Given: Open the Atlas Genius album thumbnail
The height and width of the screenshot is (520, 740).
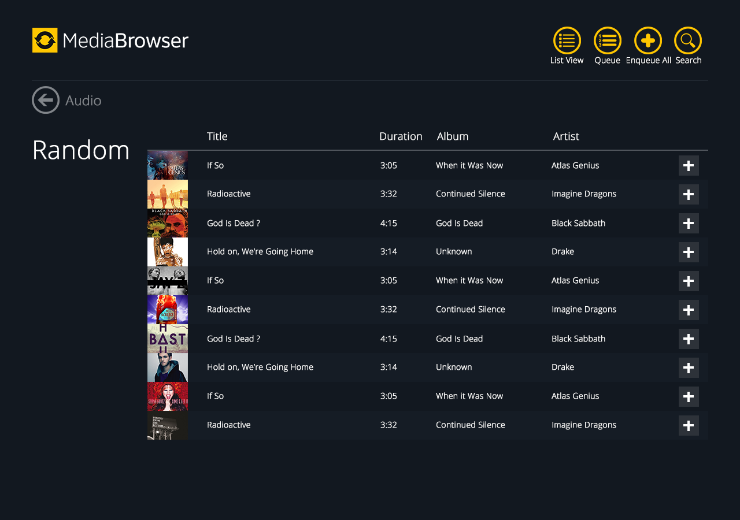Looking at the screenshot, I should (168, 165).
